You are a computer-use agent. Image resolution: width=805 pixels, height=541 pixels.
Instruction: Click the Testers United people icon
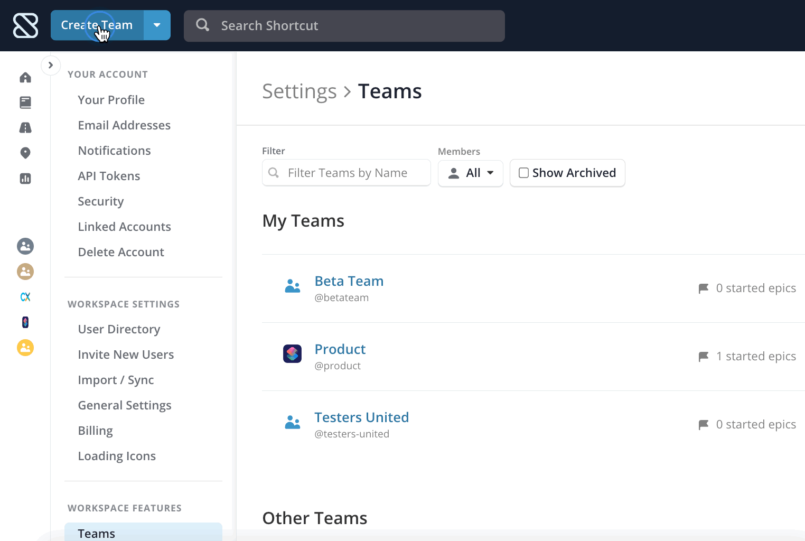tap(293, 422)
